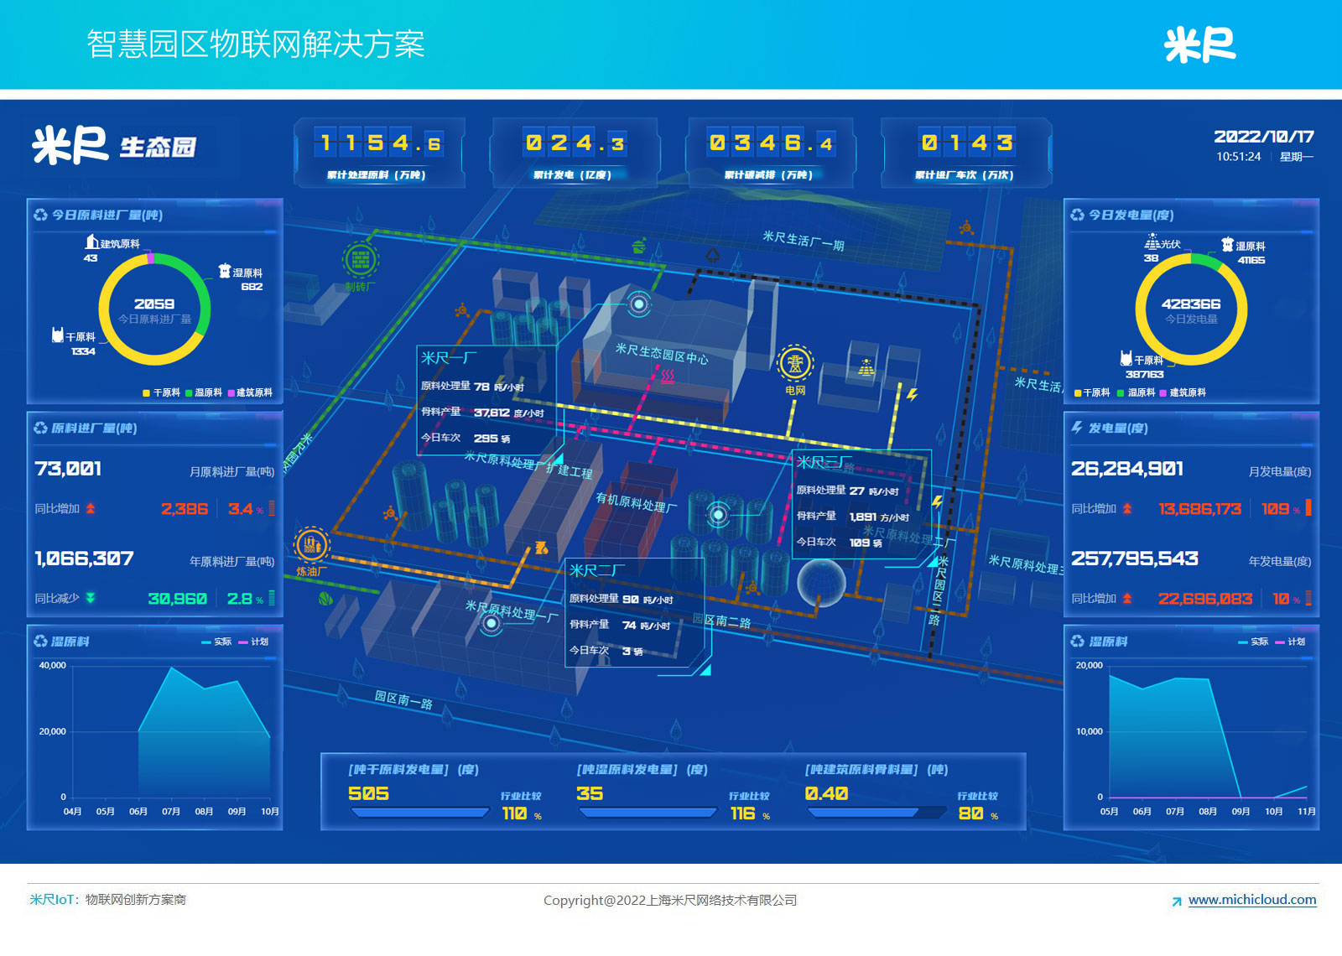Click 米尺IoT footer text

point(54,899)
